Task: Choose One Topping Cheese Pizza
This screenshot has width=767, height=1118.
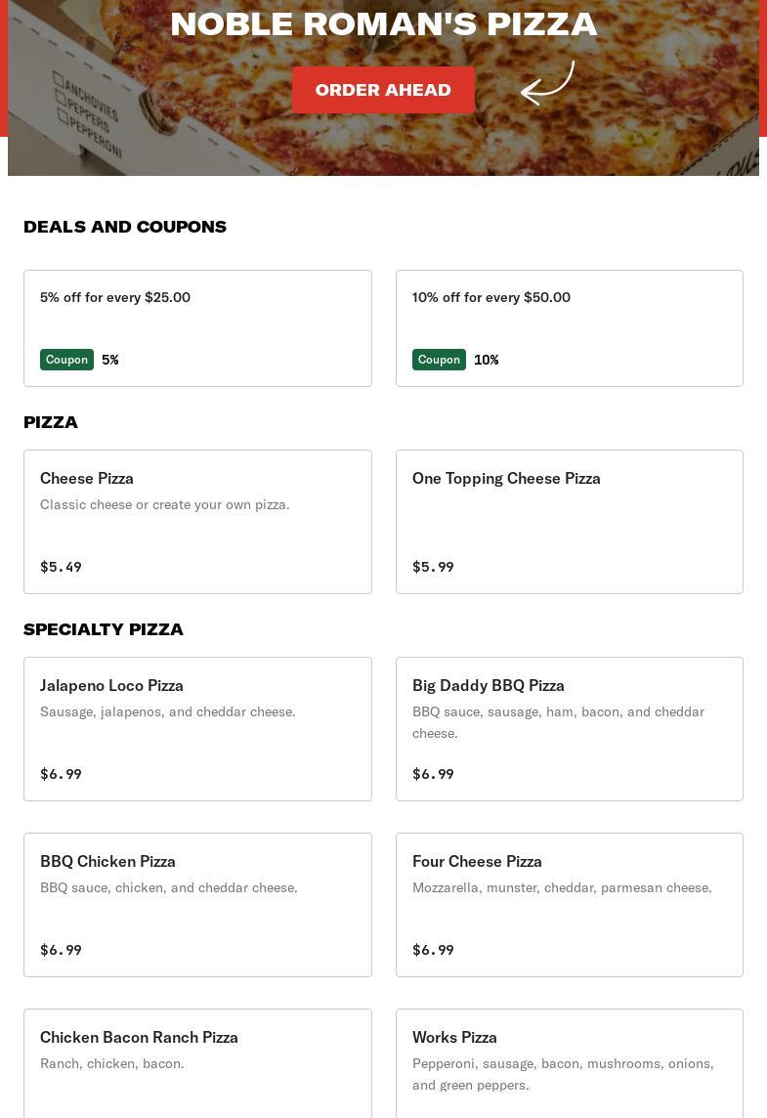Action: point(569,521)
